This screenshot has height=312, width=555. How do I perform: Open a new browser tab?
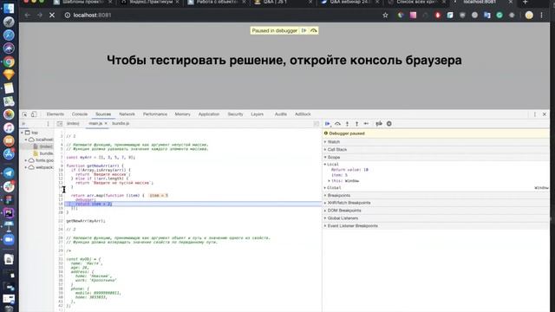pos(525,2)
